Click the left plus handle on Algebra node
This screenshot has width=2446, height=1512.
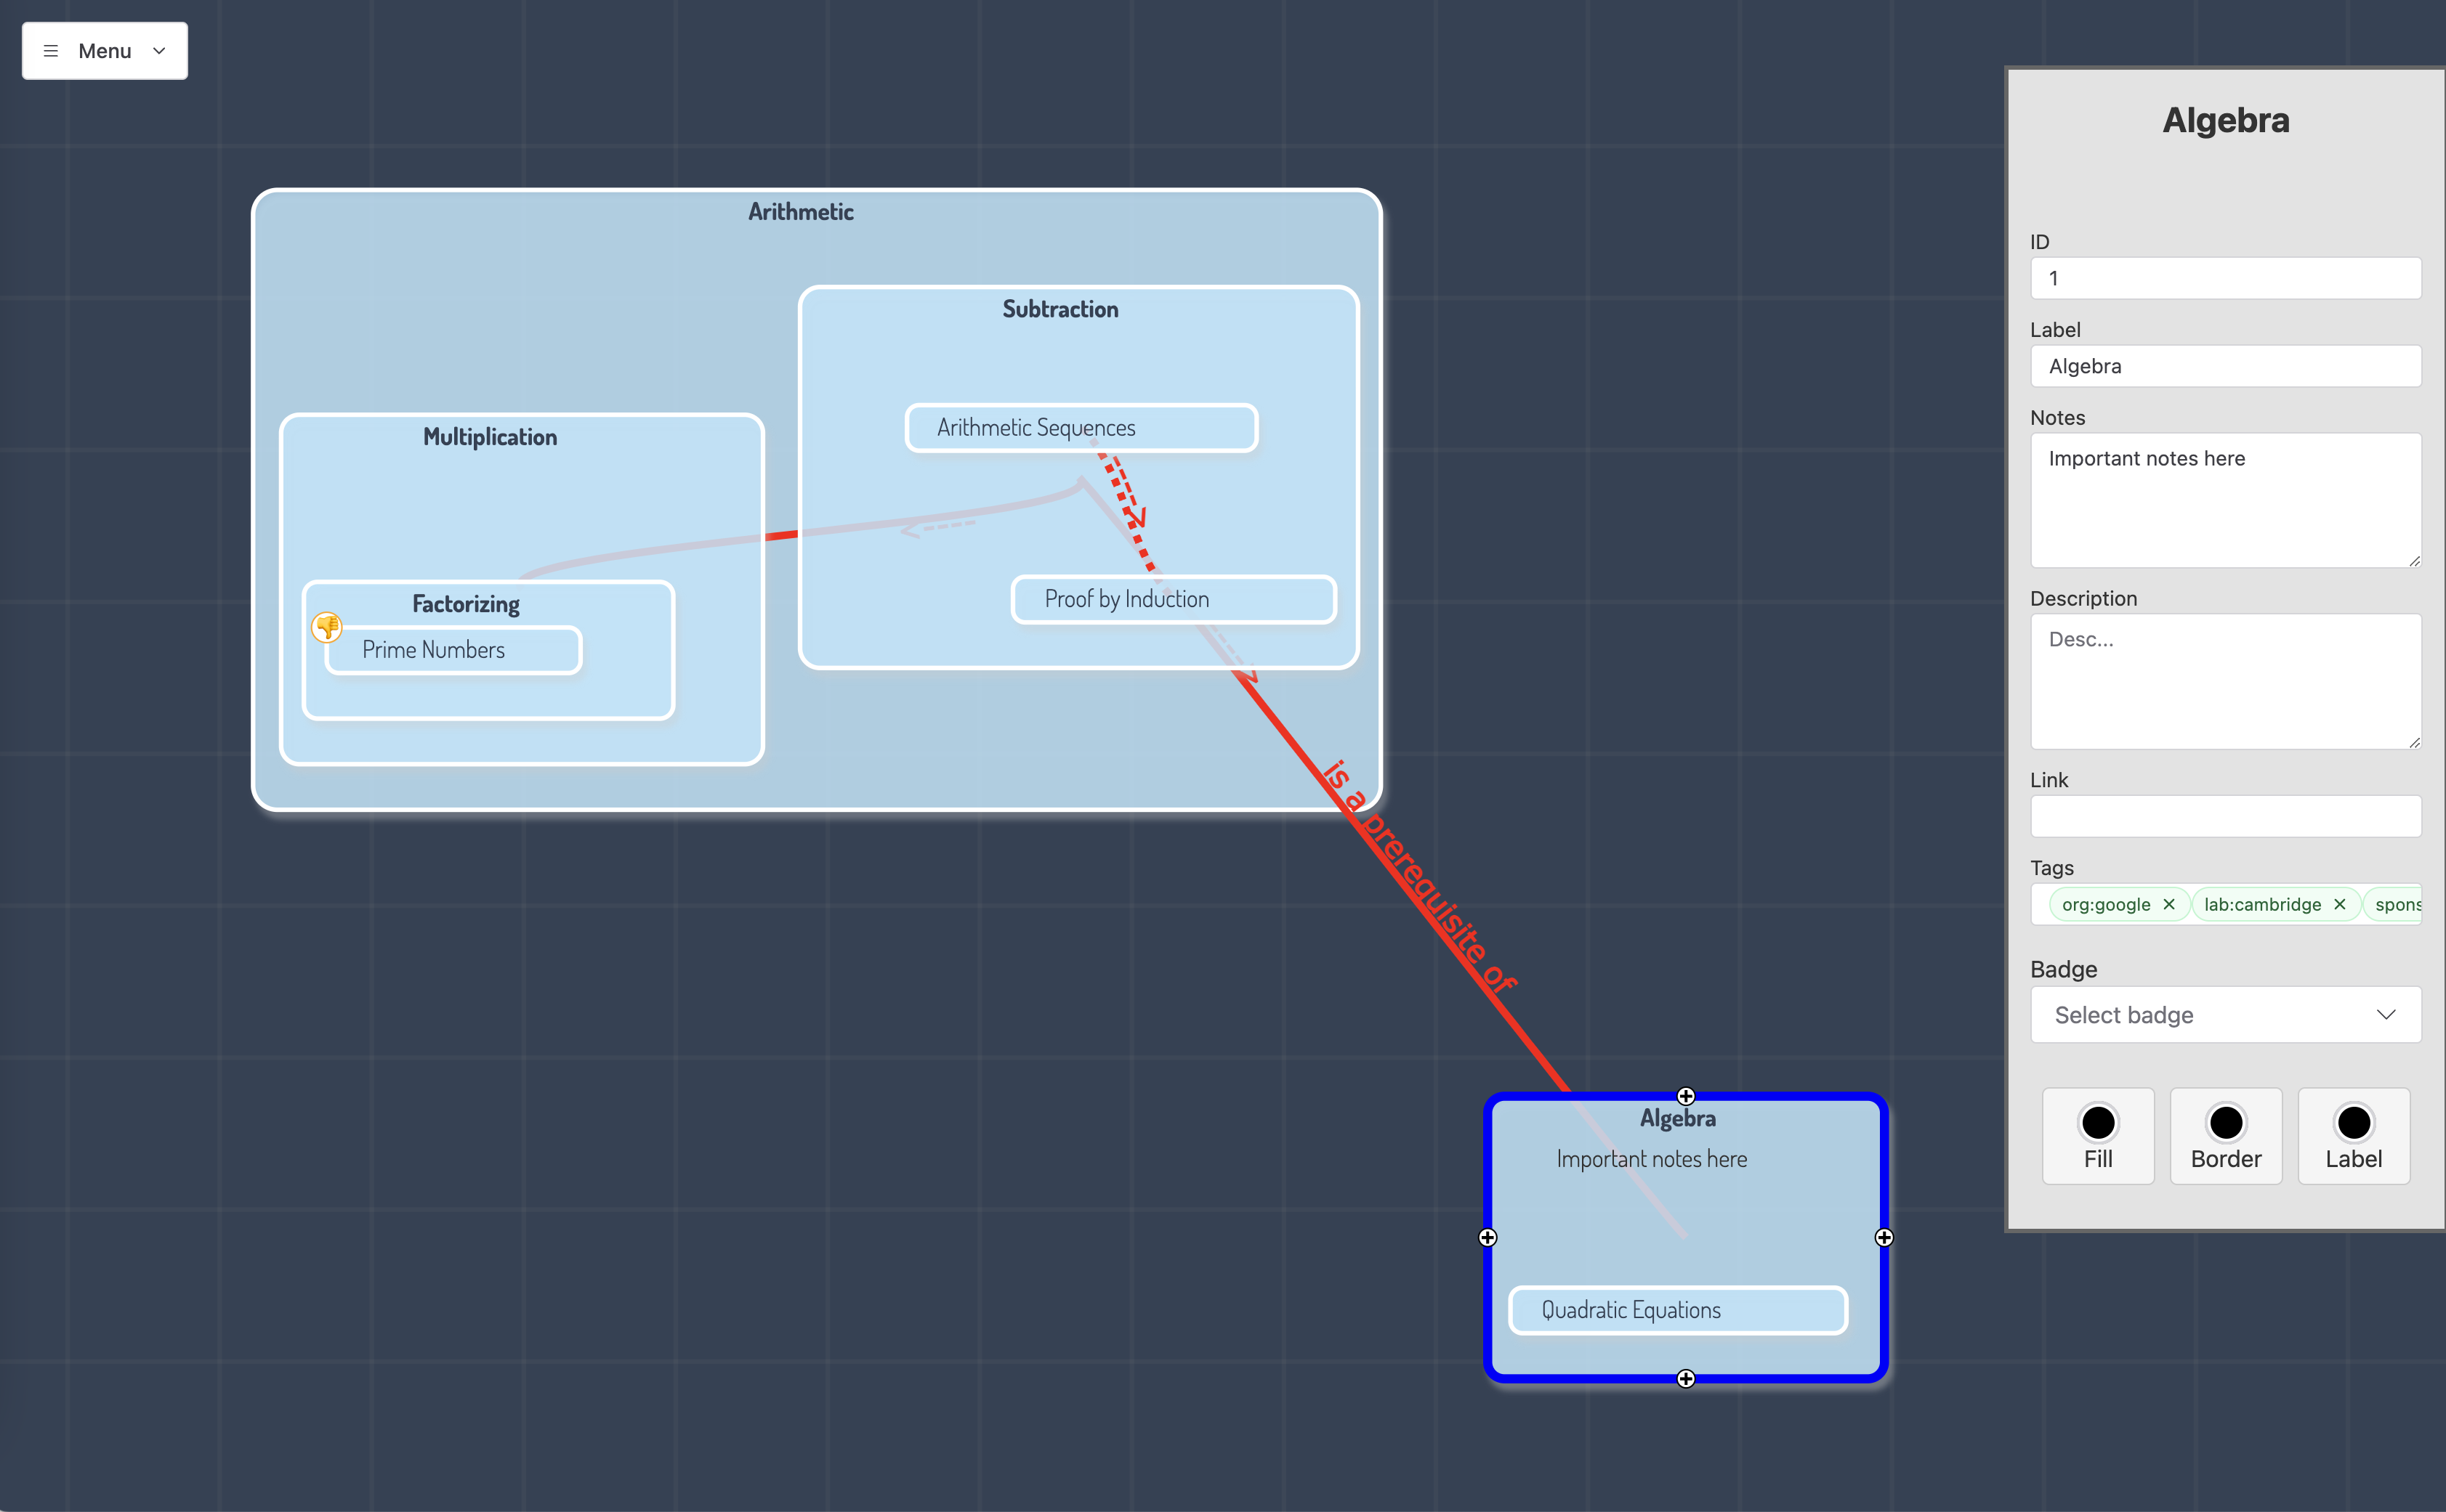tap(1488, 1237)
